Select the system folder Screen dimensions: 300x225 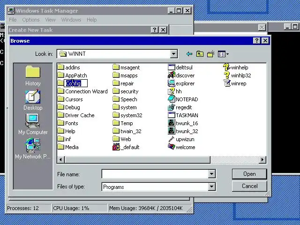[x=125, y=107]
